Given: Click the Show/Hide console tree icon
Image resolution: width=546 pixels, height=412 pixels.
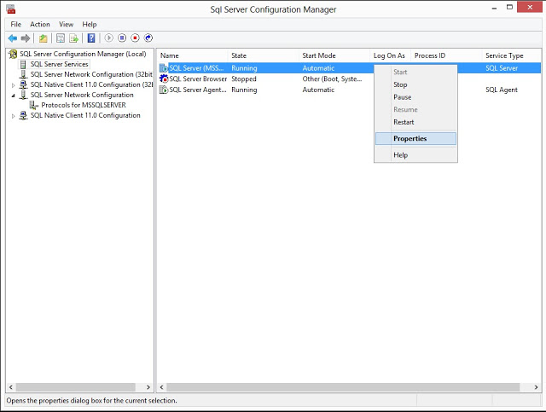Looking at the screenshot, I should click(61, 38).
